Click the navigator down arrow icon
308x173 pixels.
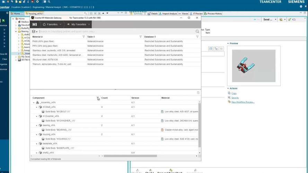(107, 13)
